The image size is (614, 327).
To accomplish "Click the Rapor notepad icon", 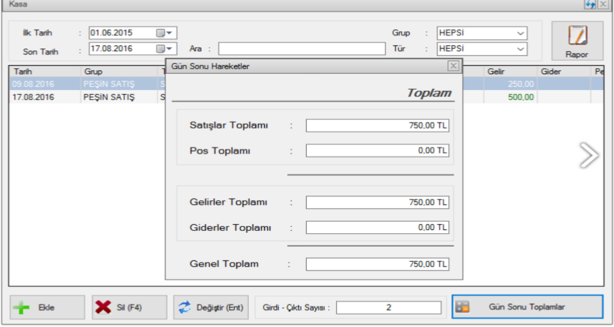I will click(x=577, y=35).
